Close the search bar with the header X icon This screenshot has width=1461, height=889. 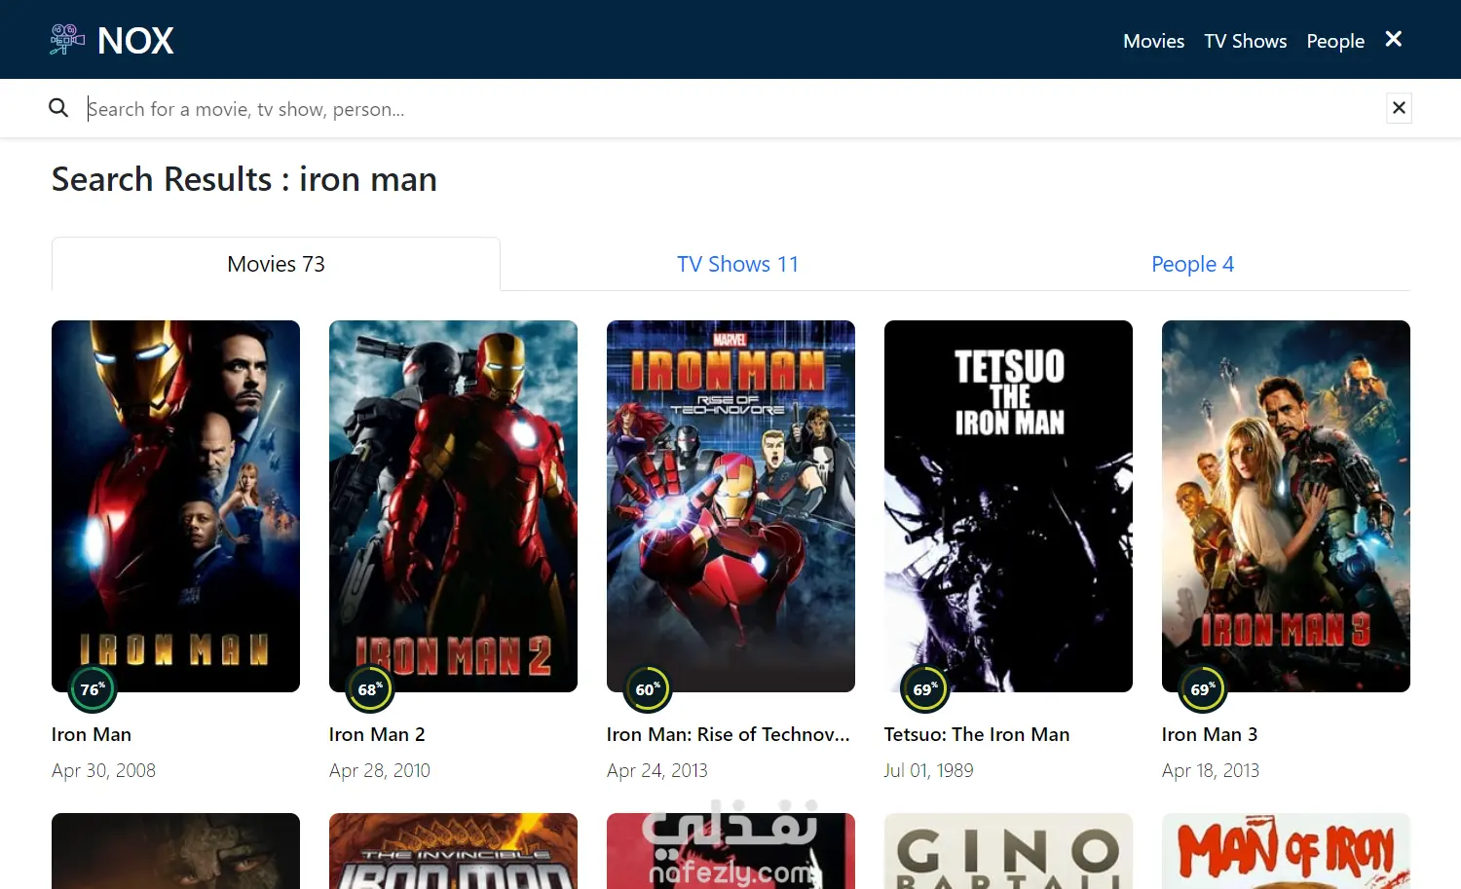1394,39
